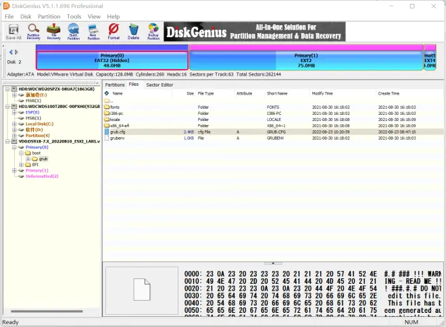Collapse the boot folder node
Screen dimensions: 446x327
[21, 153]
